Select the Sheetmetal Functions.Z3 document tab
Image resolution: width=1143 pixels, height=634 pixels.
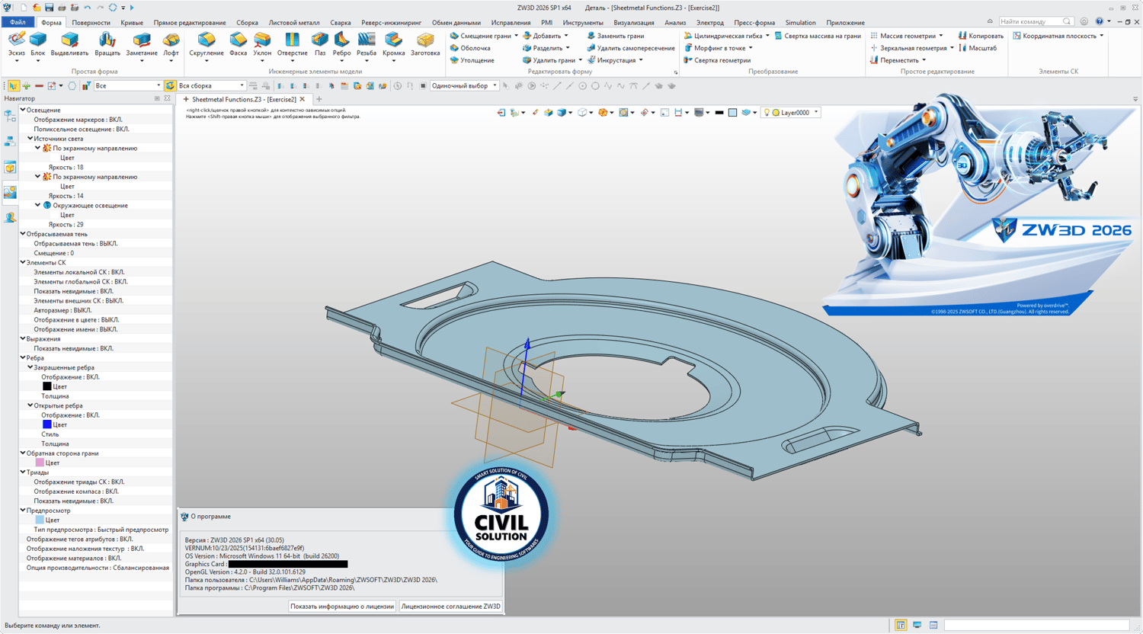point(244,99)
